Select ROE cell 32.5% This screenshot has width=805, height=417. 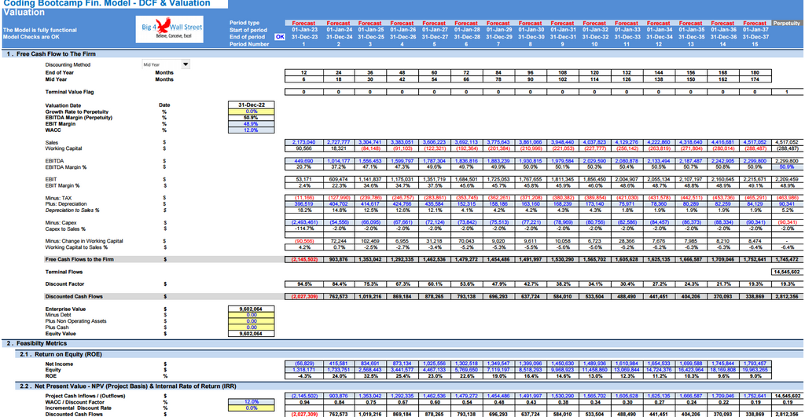(370, 376)
